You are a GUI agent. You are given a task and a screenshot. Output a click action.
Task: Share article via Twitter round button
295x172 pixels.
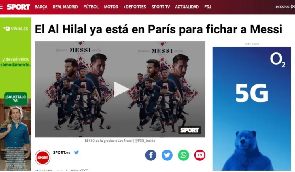(167, 155)
